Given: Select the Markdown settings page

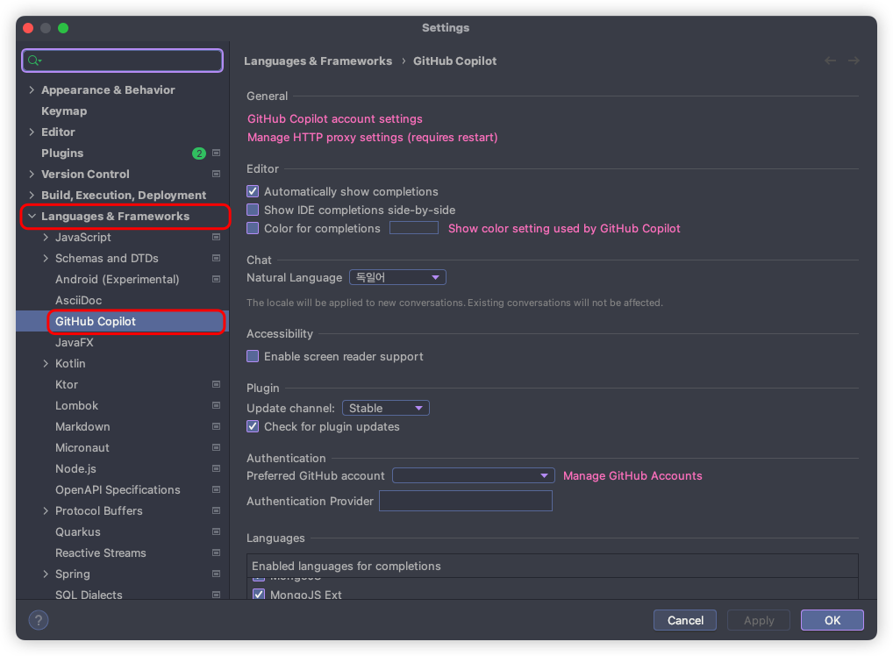Looking at the screenshot, I should point(82,426).
